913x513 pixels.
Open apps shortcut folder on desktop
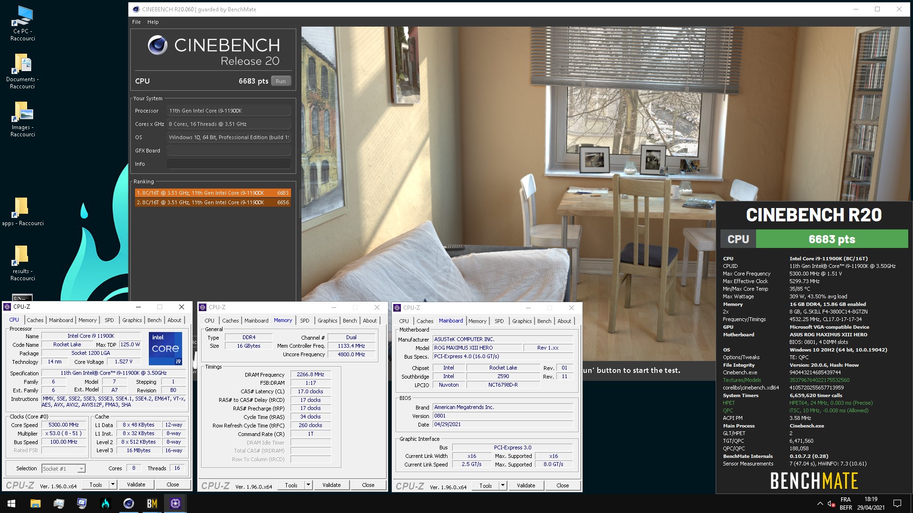point(22,211)
